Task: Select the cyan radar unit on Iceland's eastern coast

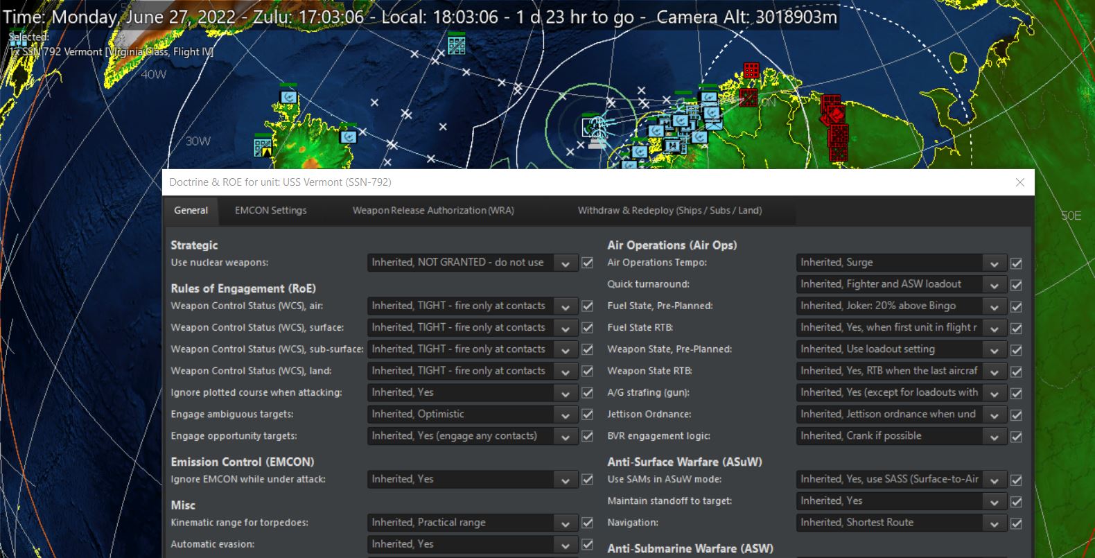Action: (349, 136)
